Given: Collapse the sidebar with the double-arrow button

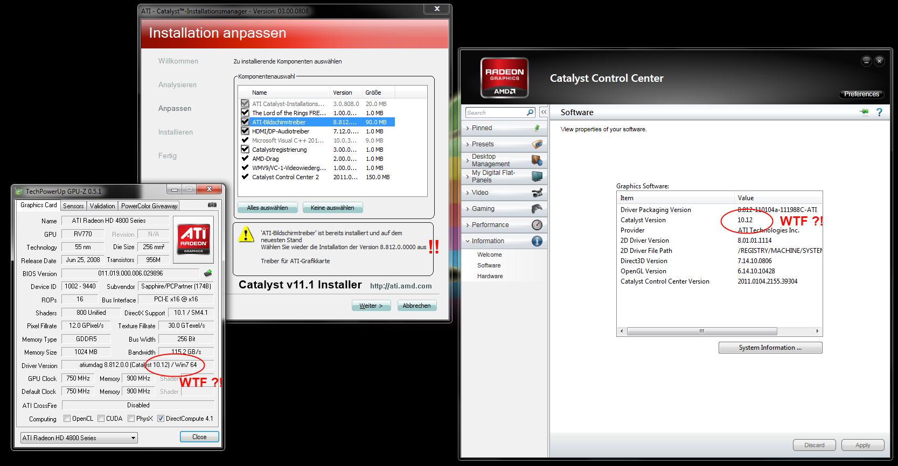Looking at the screenshot, I should coord(544,112).
